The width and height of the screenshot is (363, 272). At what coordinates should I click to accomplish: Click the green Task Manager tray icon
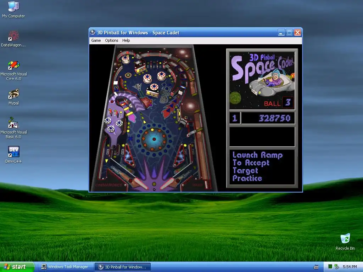(330, 267)
